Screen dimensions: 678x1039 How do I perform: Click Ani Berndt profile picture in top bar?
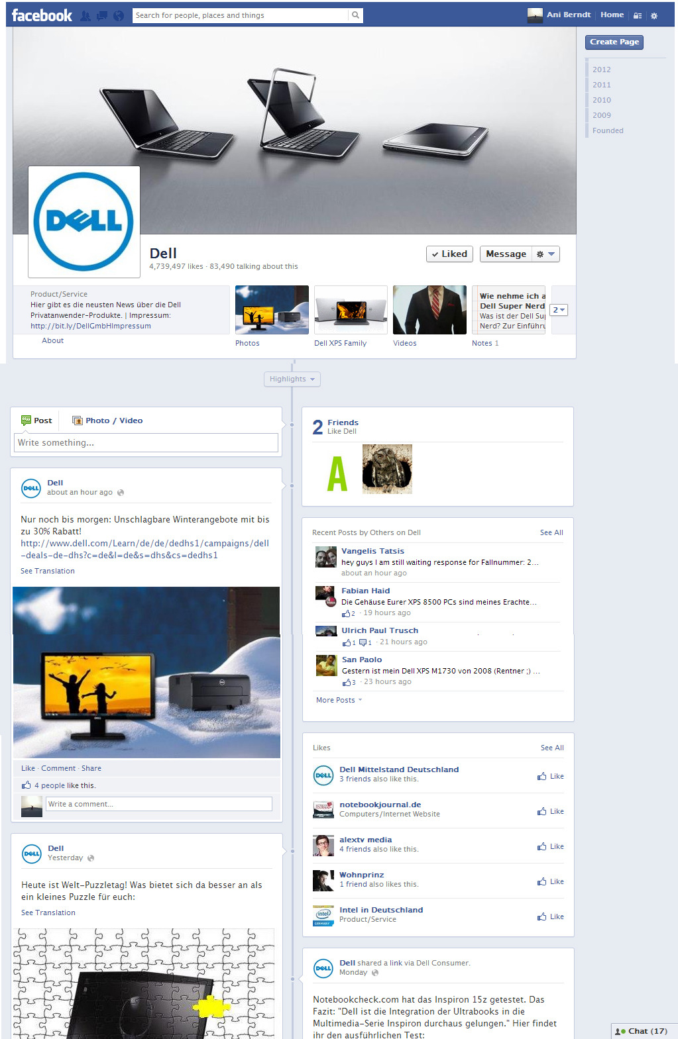[535, 15]
